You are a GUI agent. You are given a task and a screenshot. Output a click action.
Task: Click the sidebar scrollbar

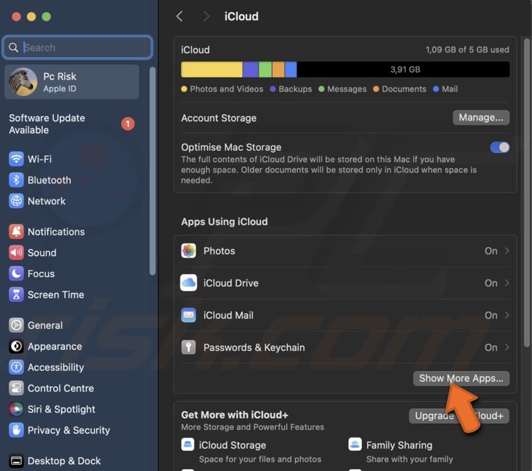[x=152, y=170]
